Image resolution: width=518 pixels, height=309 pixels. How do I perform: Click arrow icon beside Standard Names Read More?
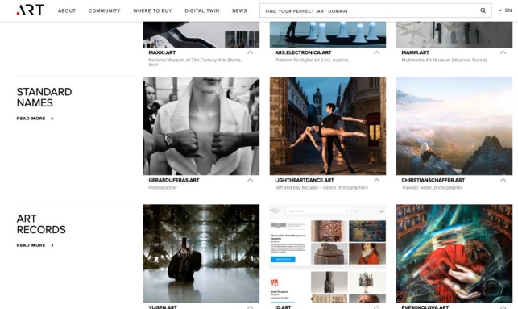click(x=52, y=119)
